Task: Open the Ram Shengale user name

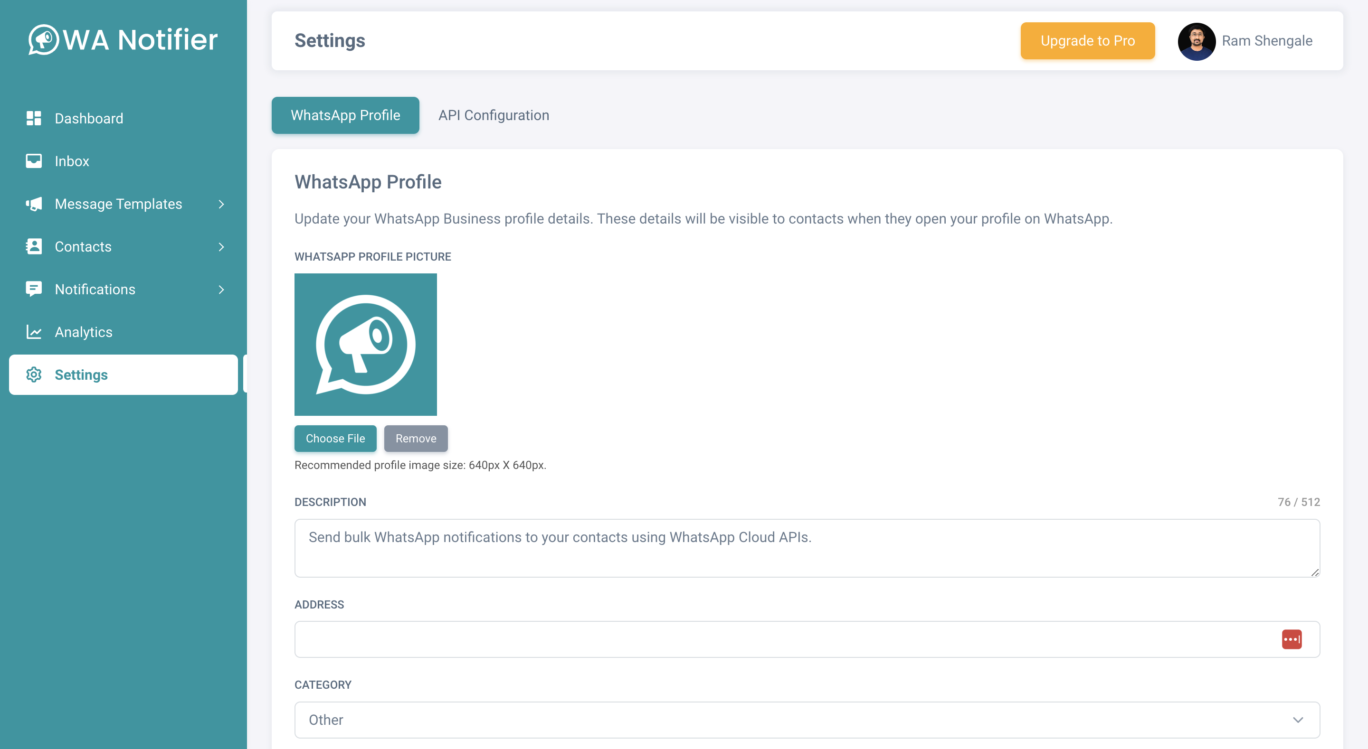Action: (1266, 41)
